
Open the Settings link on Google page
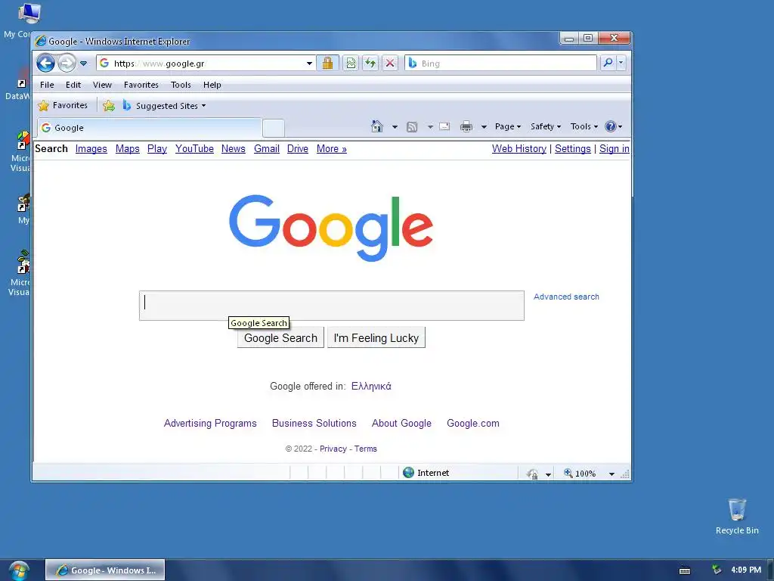(x=573, y=149)
